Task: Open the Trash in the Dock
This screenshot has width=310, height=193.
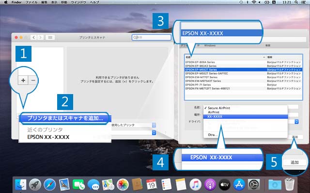Action: [289, 184]
